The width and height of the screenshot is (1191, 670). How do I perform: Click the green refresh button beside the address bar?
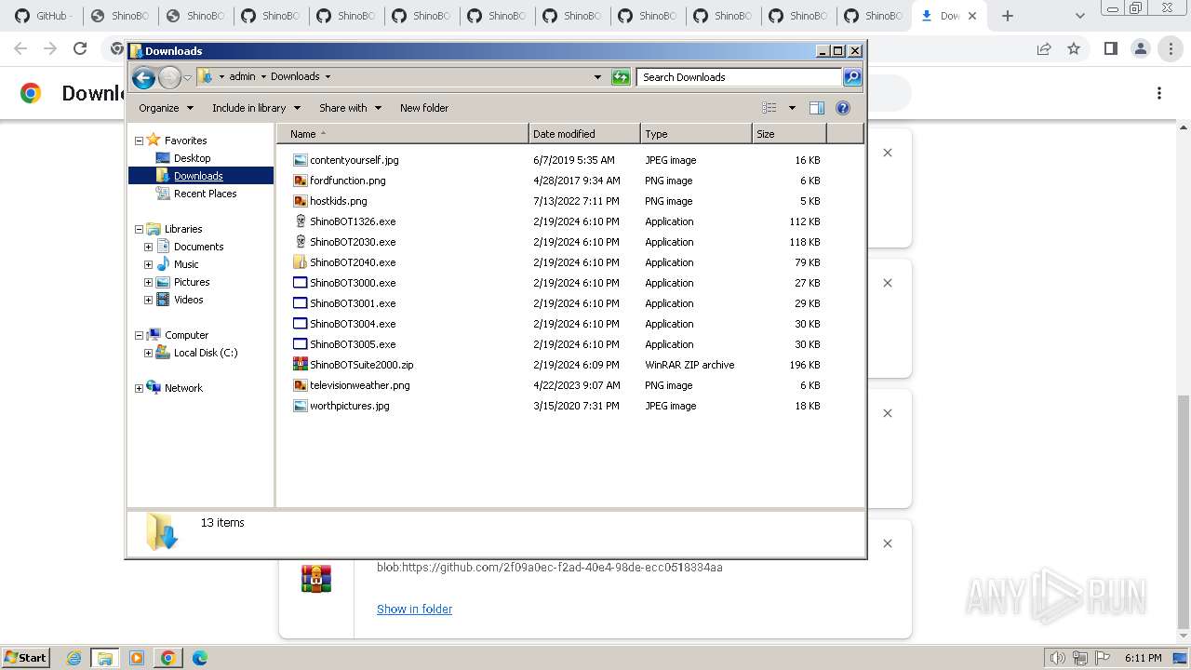621,77
